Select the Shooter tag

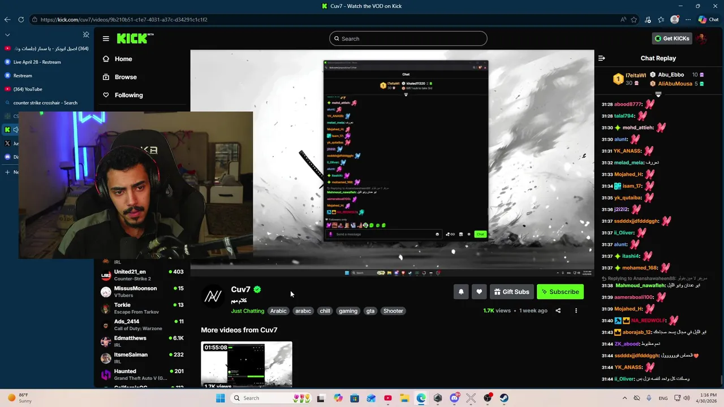point(393,311)
